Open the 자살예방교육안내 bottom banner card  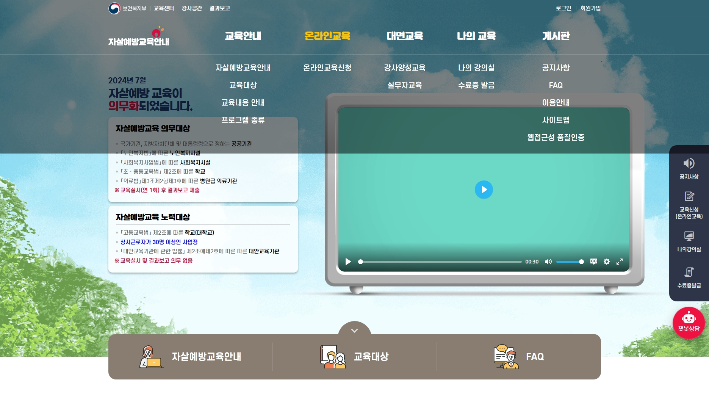pyautogui.click(x=191, y=357)
